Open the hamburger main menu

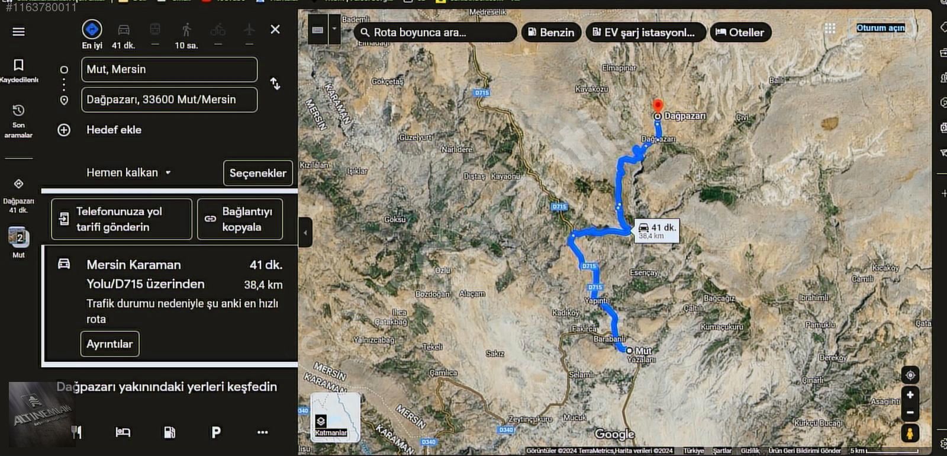tap(18, 31)
